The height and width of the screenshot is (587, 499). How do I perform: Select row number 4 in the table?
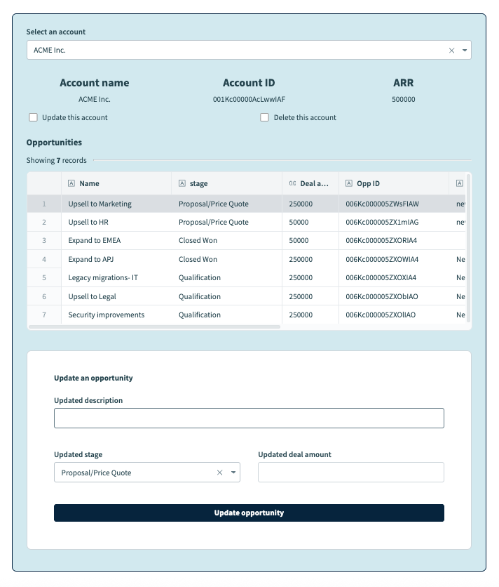(44, 259)
